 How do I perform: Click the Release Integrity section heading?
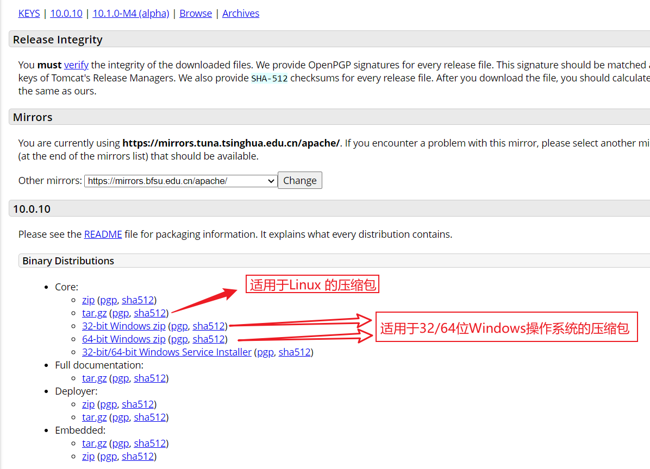coord(58,40)
